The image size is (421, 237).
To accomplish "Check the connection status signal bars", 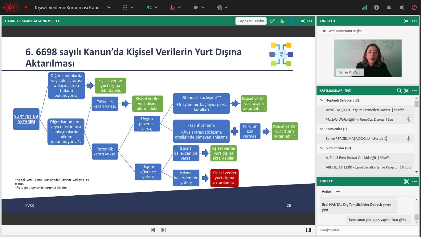I will (364, 7).
